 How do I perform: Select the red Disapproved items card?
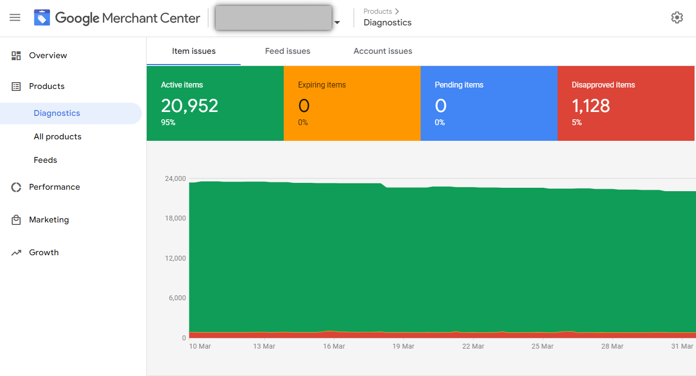(626, 103)
